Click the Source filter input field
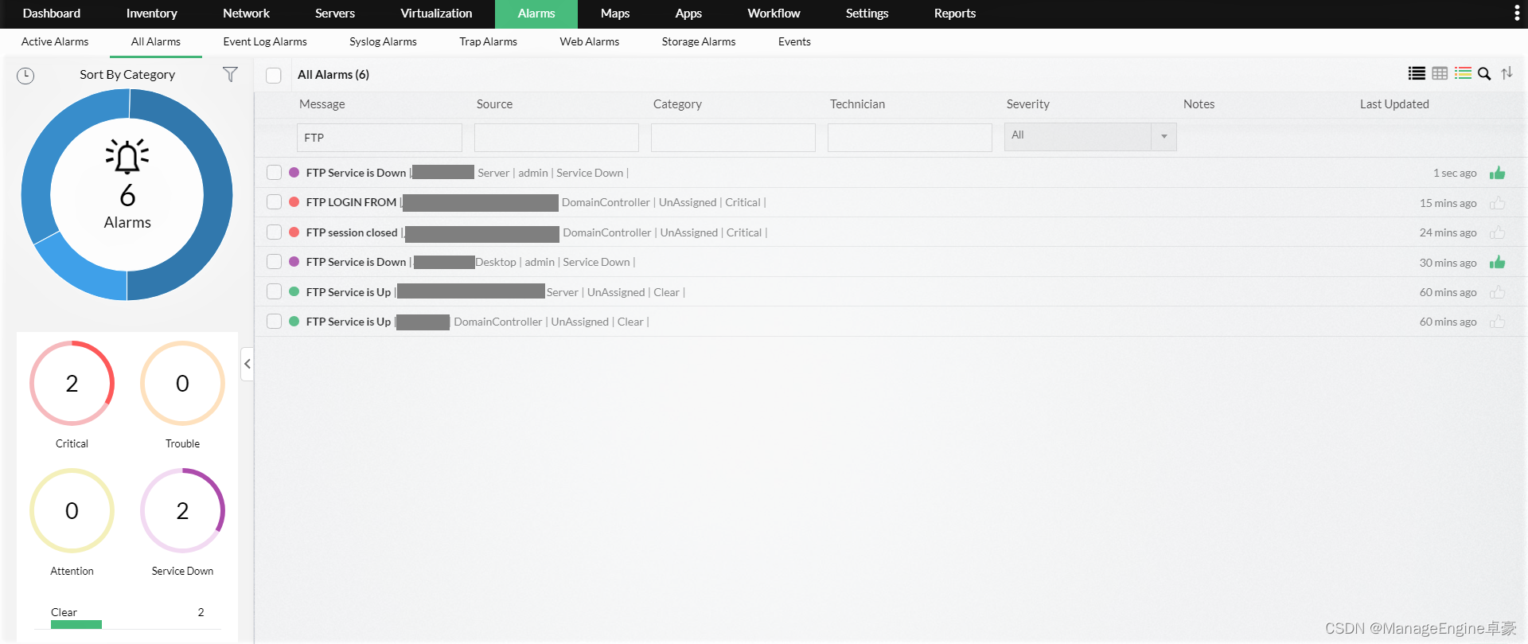Screen dimensions: 1528x644 (556, 137)
